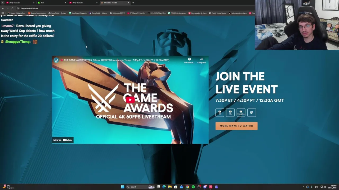Open File Explorer from taskbar
This screenshot has height=190, width=339.
coord(170,187)
